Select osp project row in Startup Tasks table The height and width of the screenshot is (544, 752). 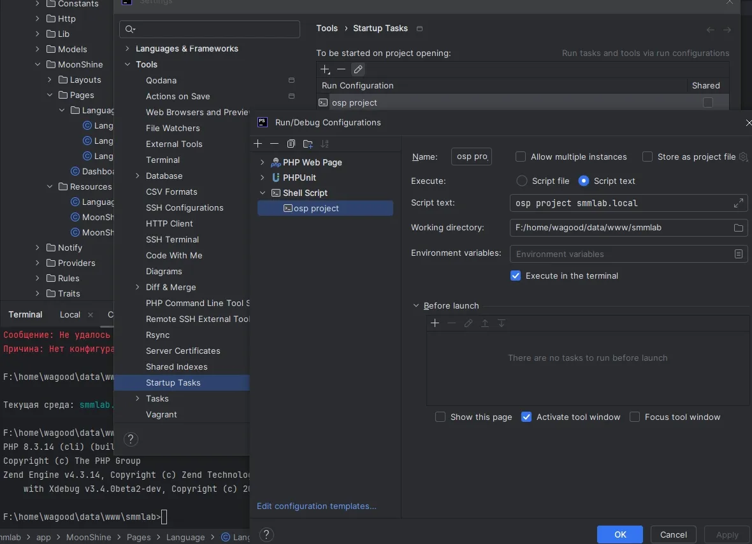tap(523, 102)
